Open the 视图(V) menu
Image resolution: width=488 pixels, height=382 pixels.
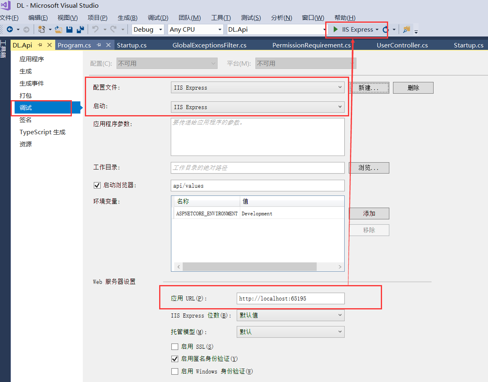click(x=67, y=17)
